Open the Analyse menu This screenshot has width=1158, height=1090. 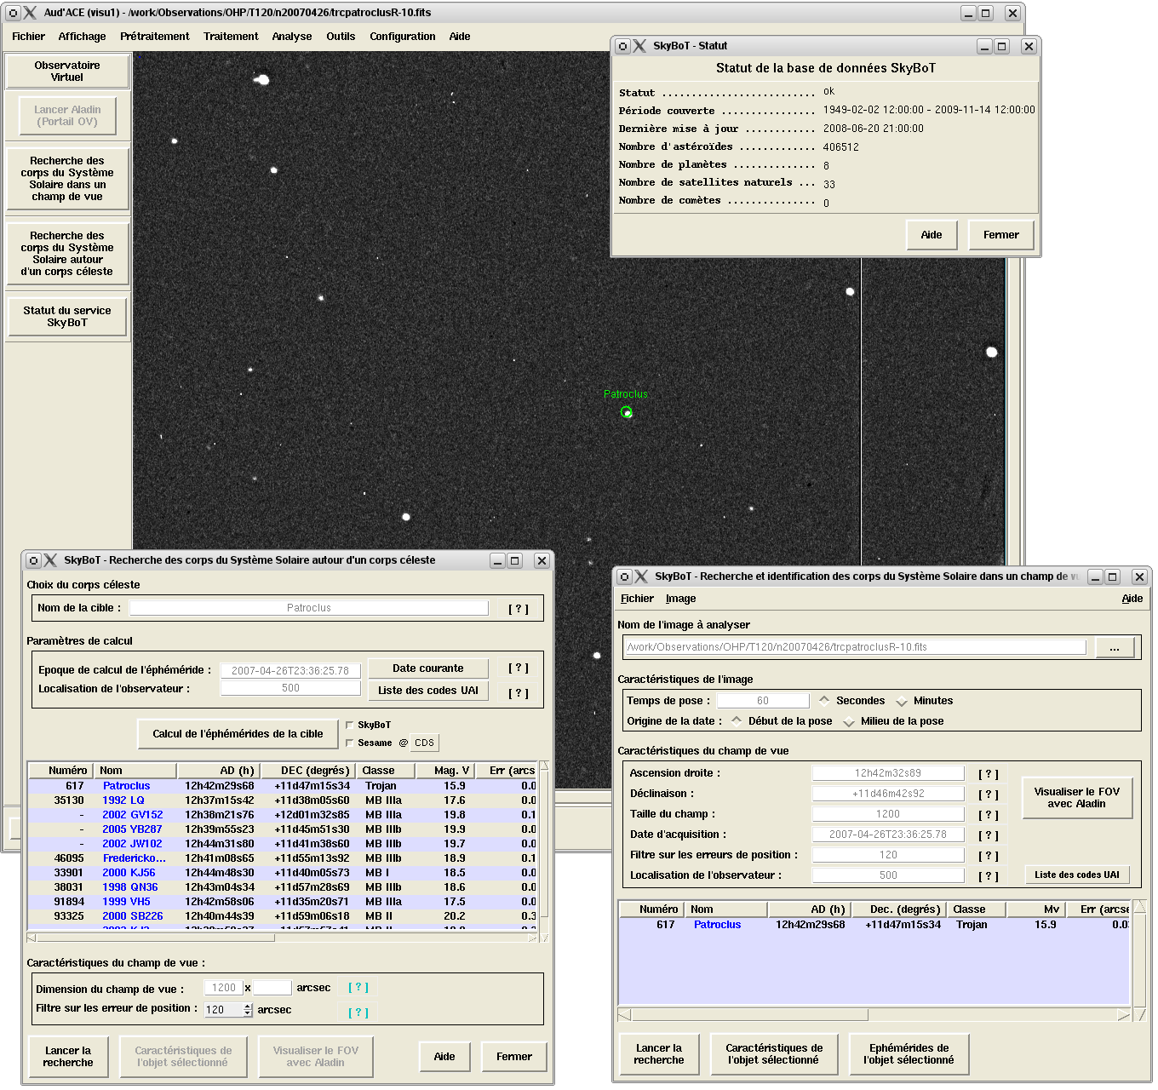click(291, 37)
